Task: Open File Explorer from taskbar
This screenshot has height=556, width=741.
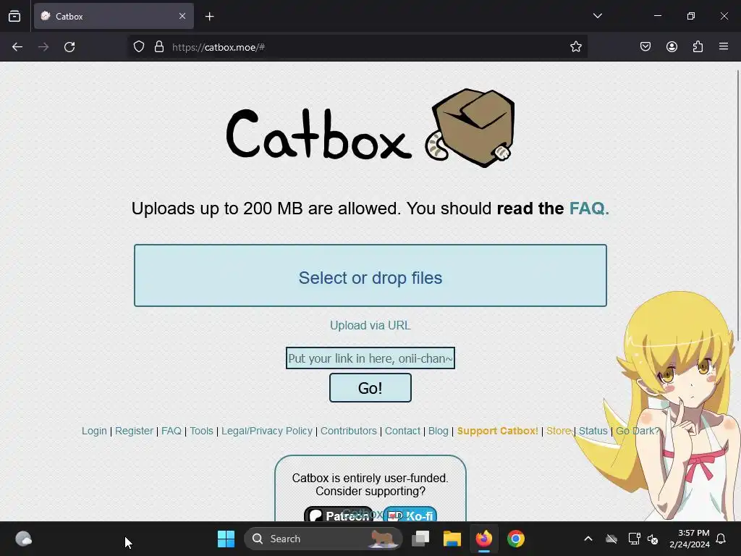Action: 452,539
